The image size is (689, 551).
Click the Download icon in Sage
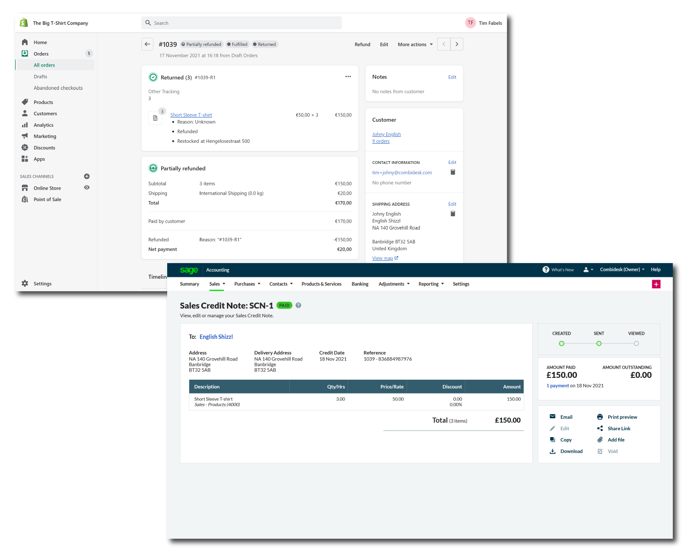pos(553,451)
